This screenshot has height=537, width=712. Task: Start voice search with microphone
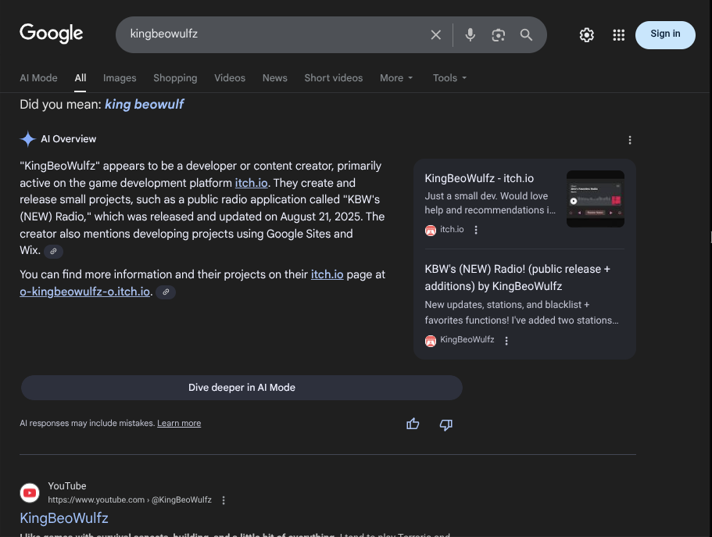[470, 34]
